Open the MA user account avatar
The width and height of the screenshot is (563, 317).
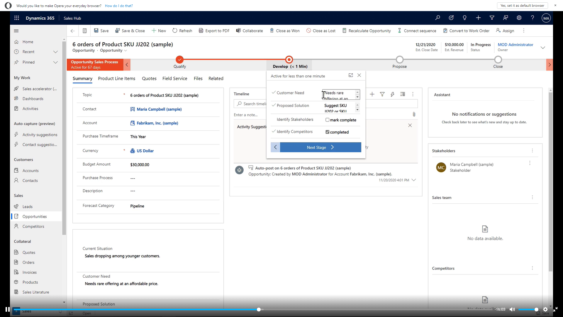[546, 18]
